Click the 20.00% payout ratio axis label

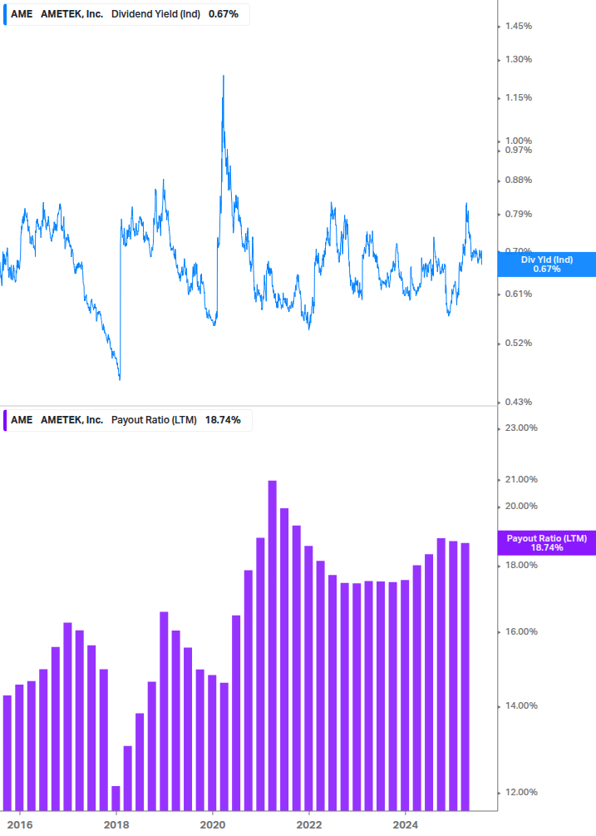pyautogui.click(x=521, y=506)
